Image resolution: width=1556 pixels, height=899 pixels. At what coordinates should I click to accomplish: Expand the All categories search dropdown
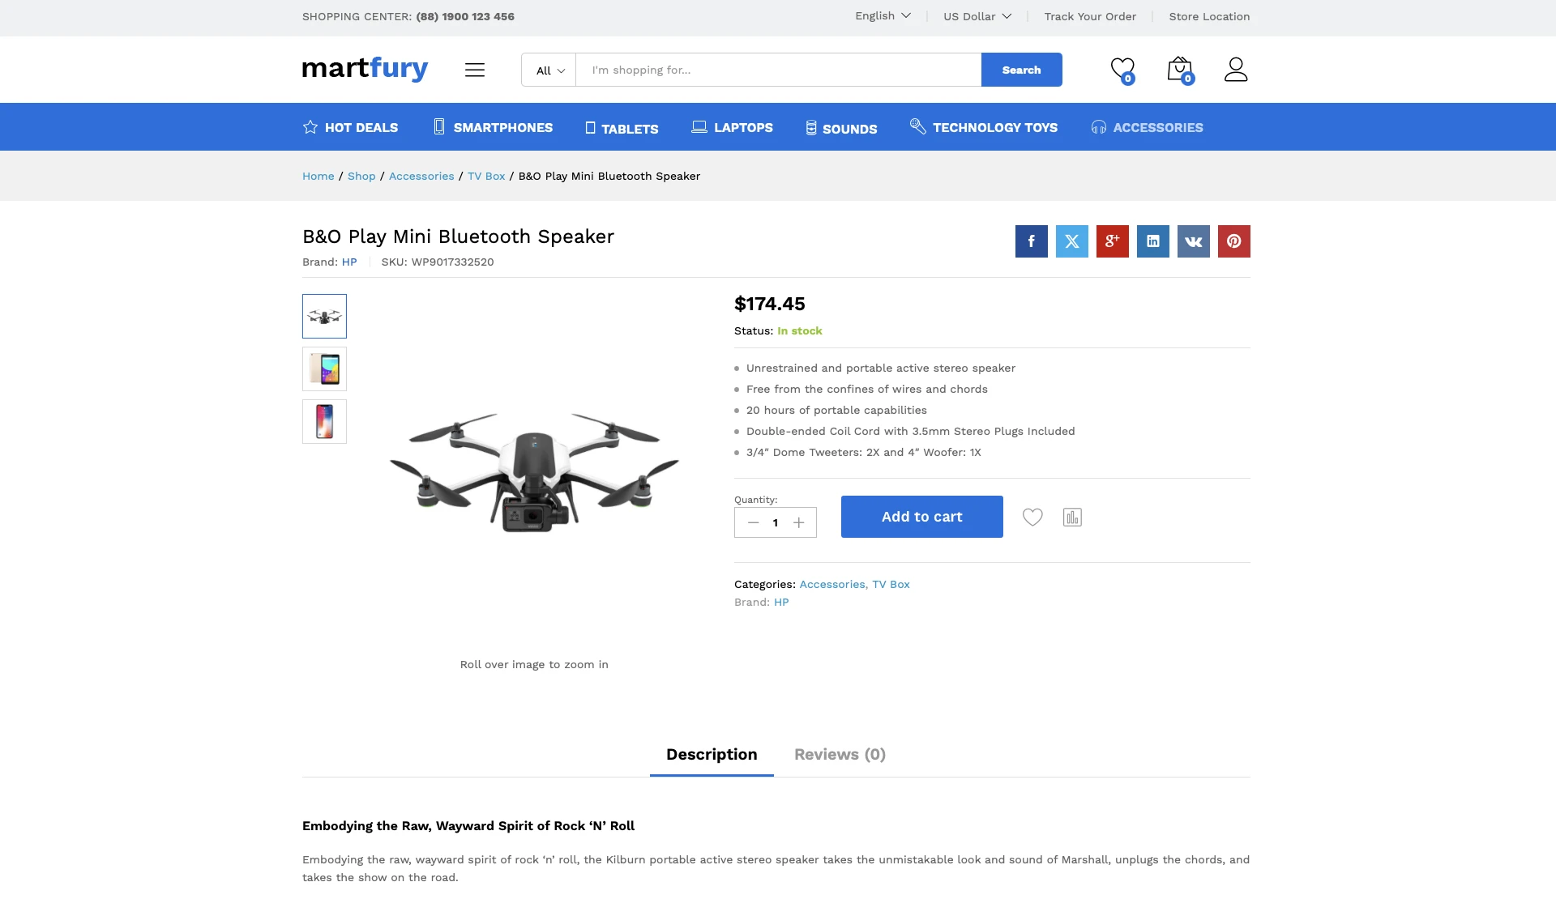point(549,70)
